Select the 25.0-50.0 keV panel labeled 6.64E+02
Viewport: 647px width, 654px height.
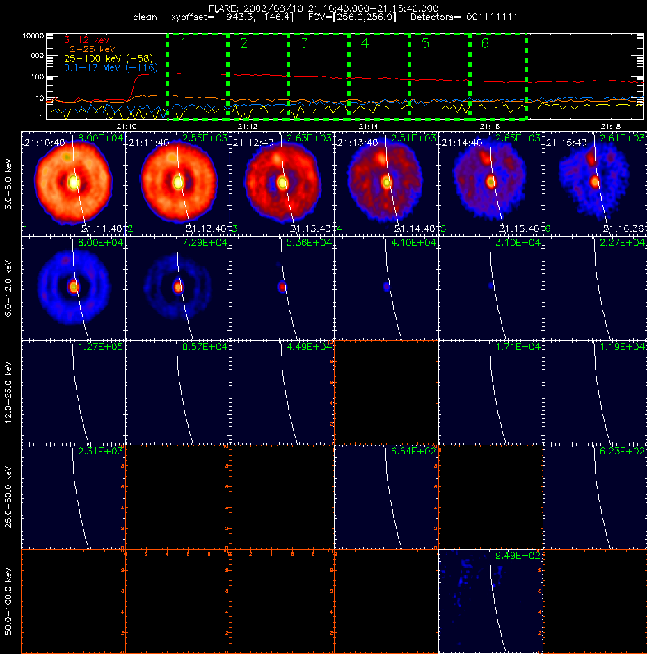pyautogui.click(x=386, y=497)
